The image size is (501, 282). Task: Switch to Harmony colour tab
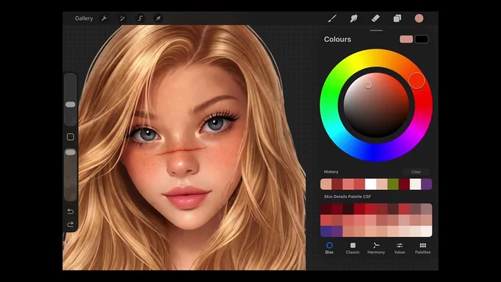pos(376,248)
